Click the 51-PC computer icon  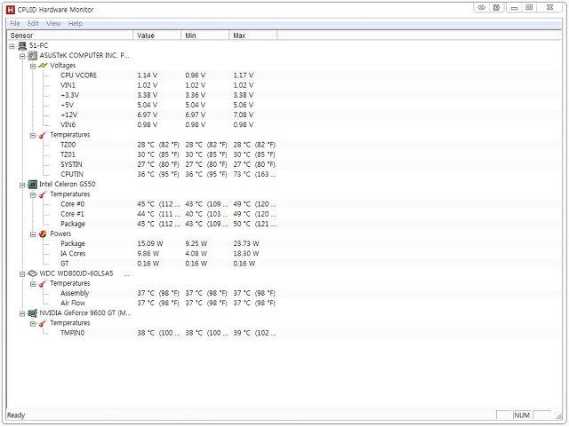click(x=22, y=45)
